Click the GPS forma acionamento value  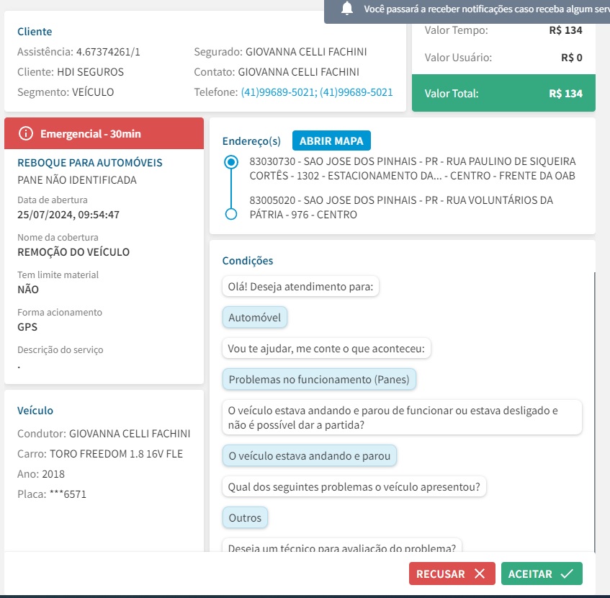(27, 327)
